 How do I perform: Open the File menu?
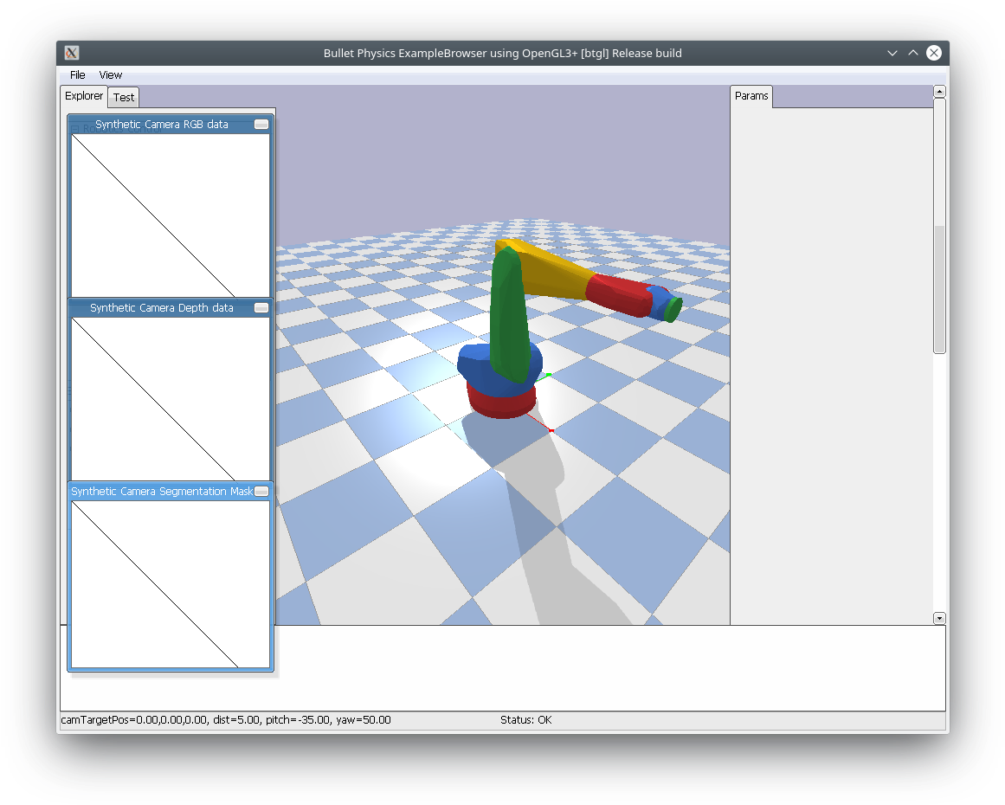click(x=78, y=75)
